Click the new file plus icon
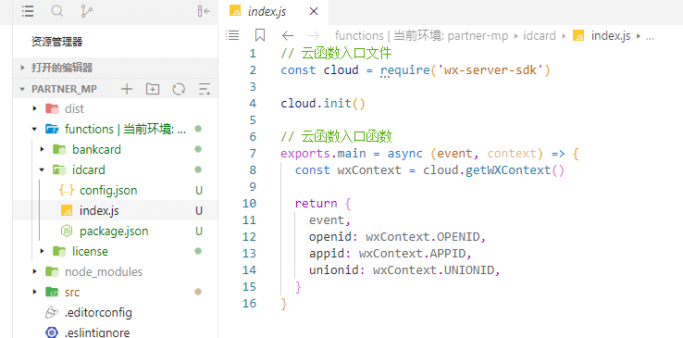 126,89
